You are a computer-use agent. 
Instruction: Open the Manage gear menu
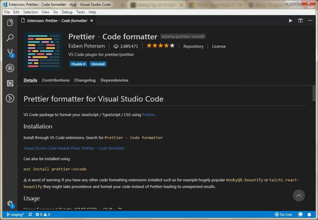pos(10,204)
